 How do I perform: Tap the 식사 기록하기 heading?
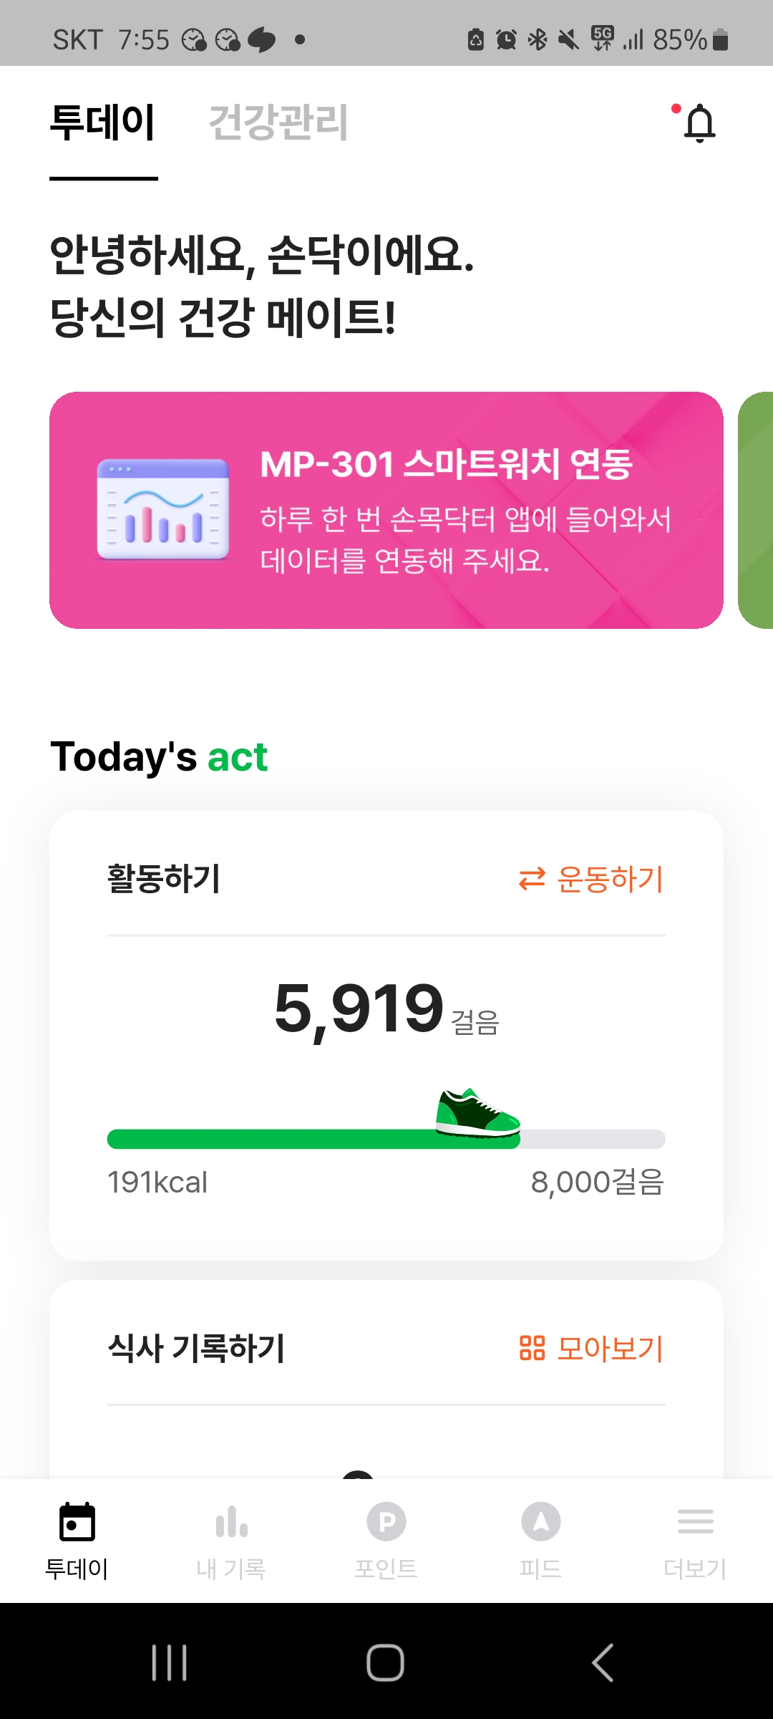coord(196,1348)
